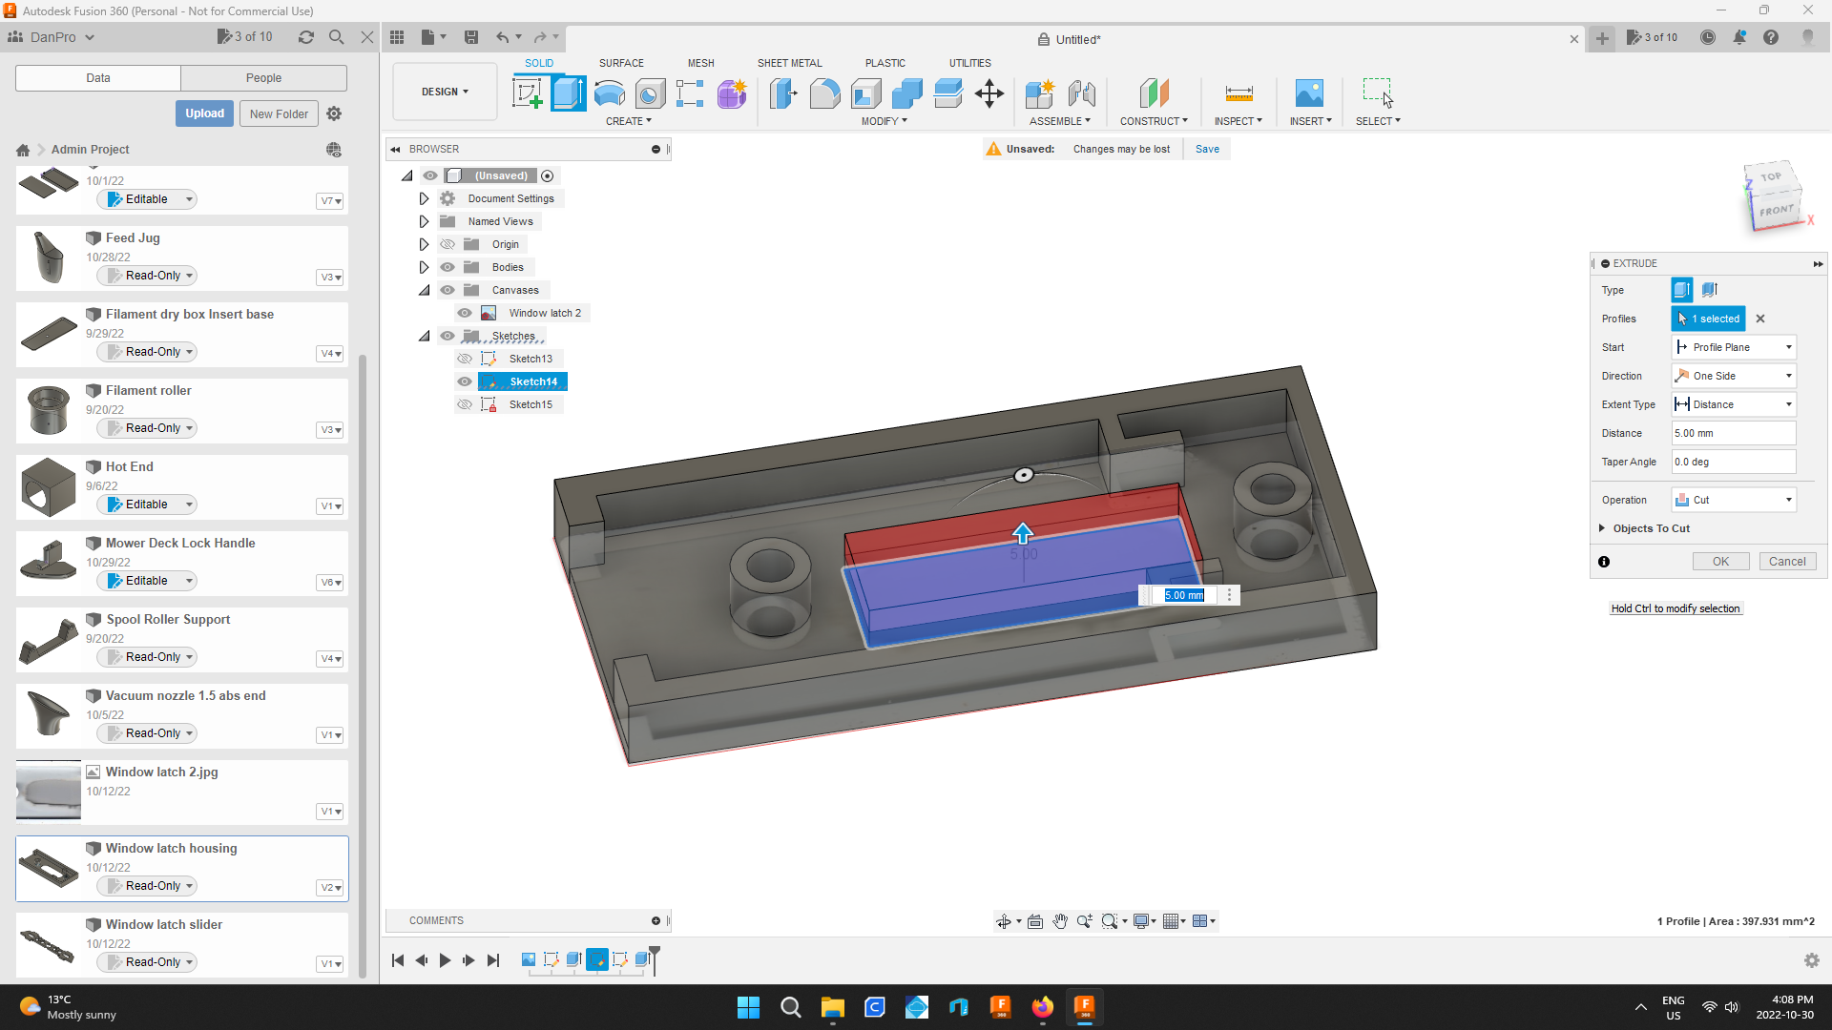Expand the Bodies tree node
The width and height of the screenshot is (1832, 1030).
[424, 267]
